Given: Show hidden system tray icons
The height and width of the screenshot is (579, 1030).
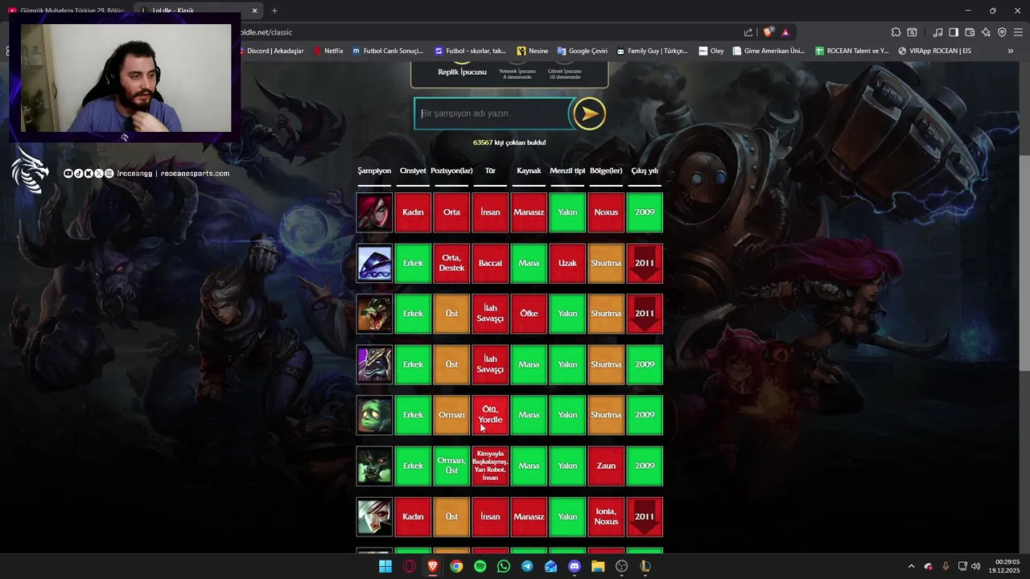Looking at the screenshot, I should pyautogui.click(x=912, y=566).
